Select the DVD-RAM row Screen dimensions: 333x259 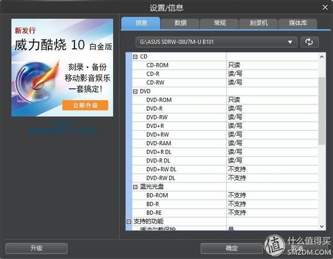pos(225,143)
